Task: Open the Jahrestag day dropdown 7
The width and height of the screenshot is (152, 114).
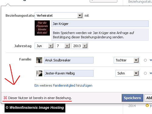Action: point(63,46)
